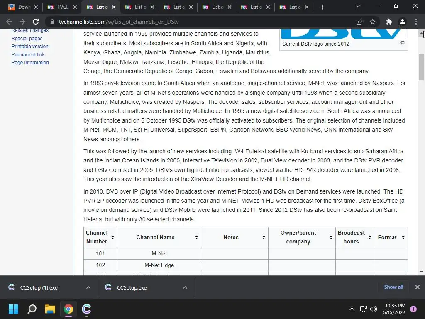Screen dimensions: 425x319
Task: Open tab search dropdown arrow
Action: click(358, 6)
